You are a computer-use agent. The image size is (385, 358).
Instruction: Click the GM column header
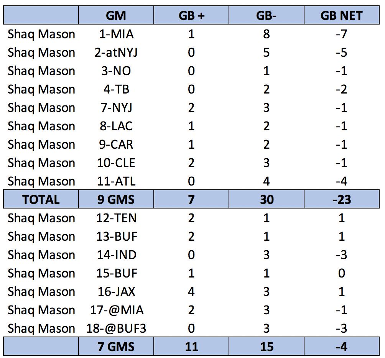116,16
